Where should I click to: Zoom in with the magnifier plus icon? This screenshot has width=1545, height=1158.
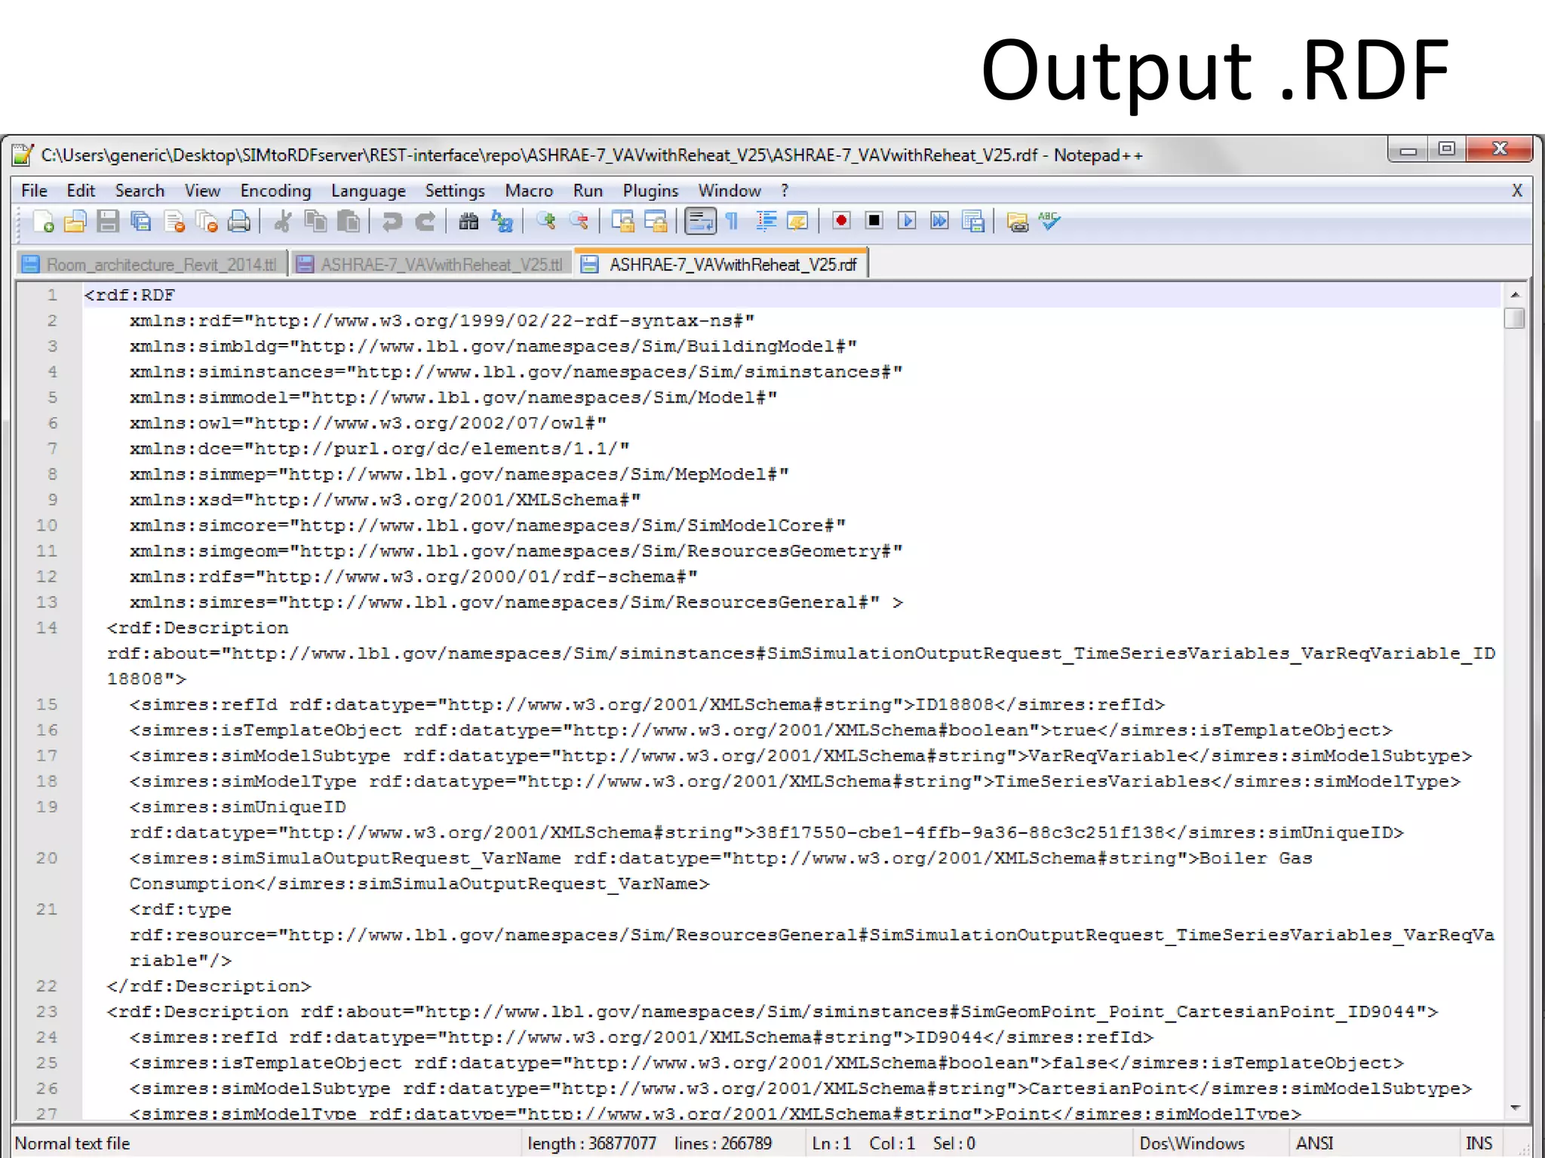point(545,222)
